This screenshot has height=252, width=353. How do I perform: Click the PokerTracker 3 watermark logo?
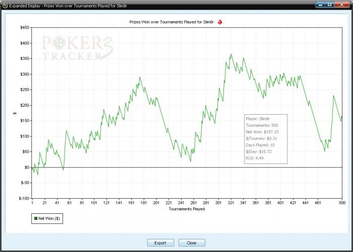[77, 48]
